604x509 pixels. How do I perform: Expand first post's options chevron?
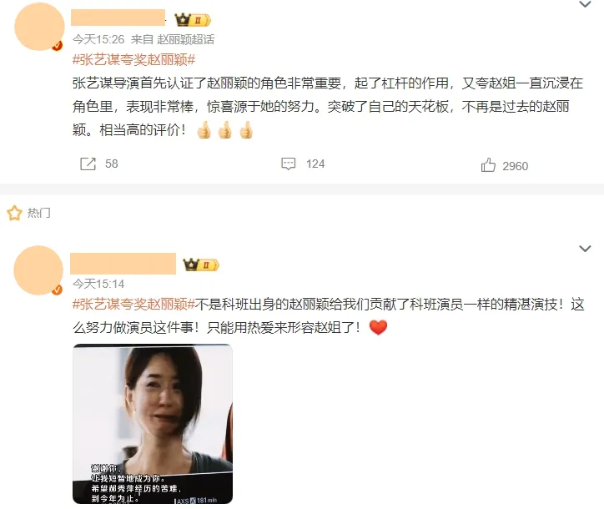(585, 4)
